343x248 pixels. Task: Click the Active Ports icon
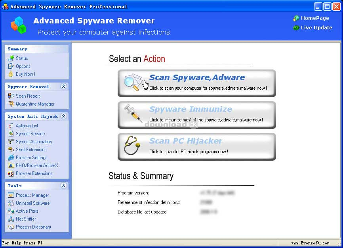point(11,211)
